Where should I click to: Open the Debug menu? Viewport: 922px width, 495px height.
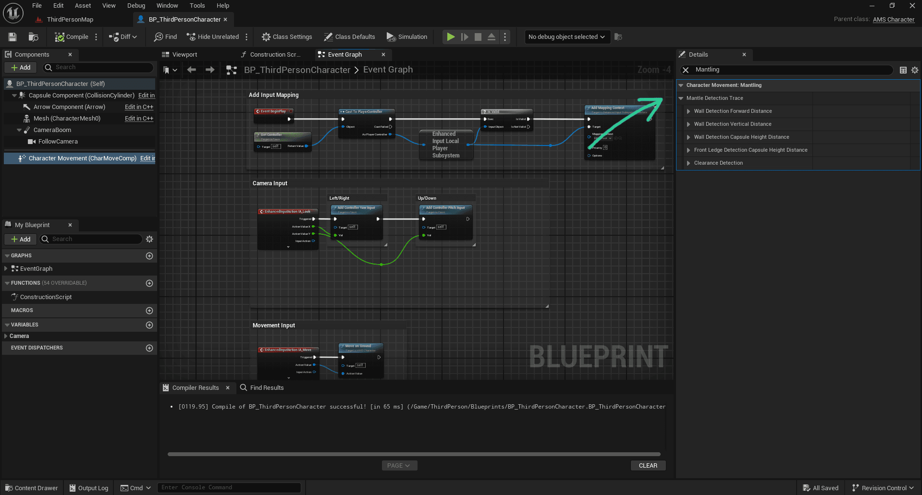tap(136, 6)
